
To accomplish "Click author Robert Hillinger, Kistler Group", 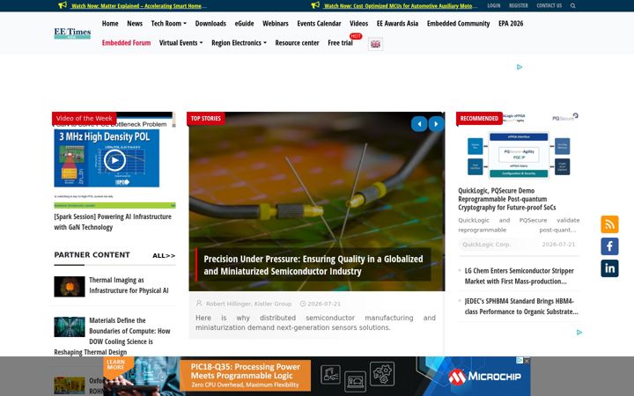I will click(248, 304).
